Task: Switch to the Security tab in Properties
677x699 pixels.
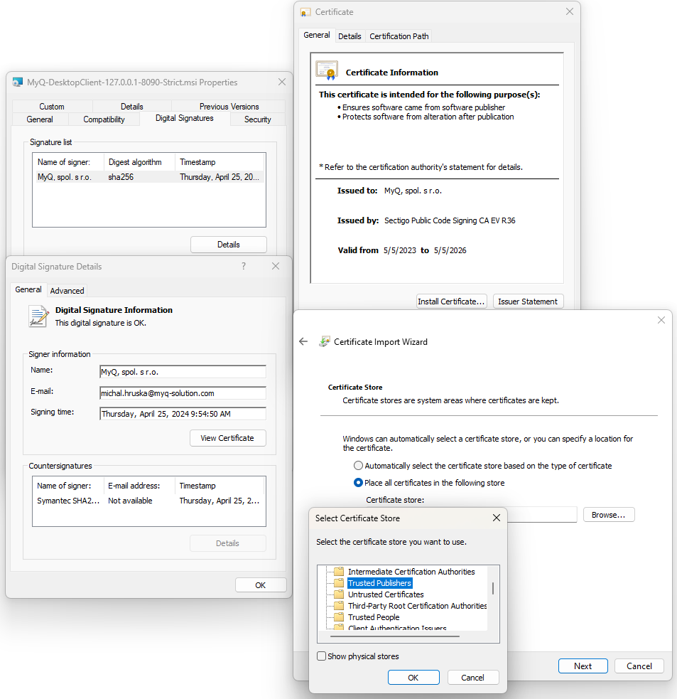Action: click(x=257, y=119)
